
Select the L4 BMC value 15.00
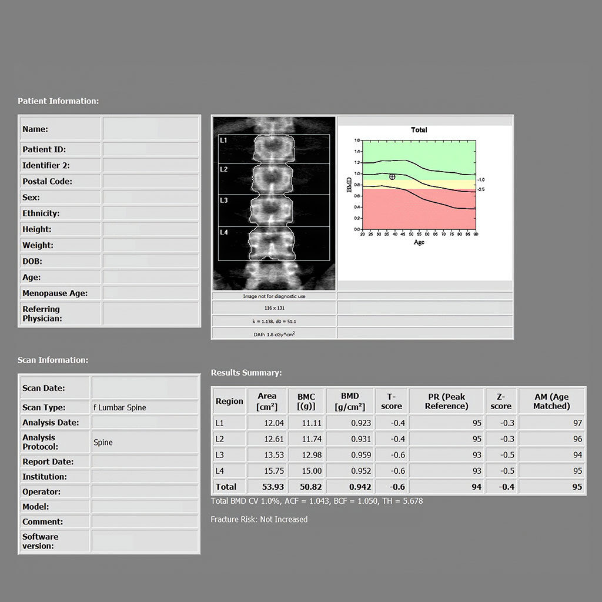click(312, 471)
